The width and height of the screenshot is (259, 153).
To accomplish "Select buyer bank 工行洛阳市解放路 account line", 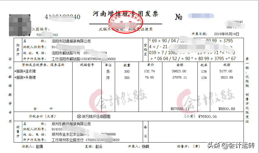I will 84,59.
